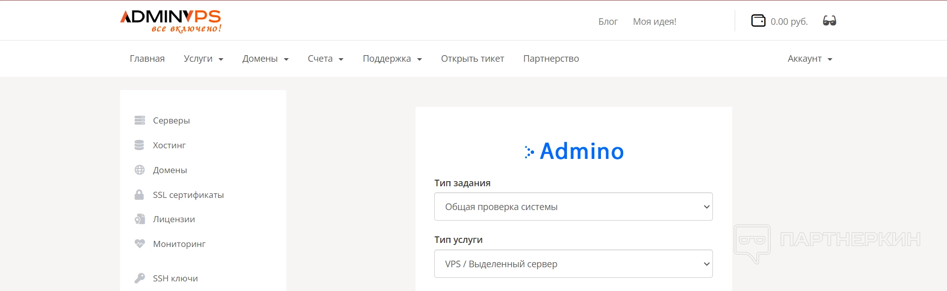This screenshot has height=291, width=947.
Task: Expand the Аккаунт menu
Action: click(810, 59)
